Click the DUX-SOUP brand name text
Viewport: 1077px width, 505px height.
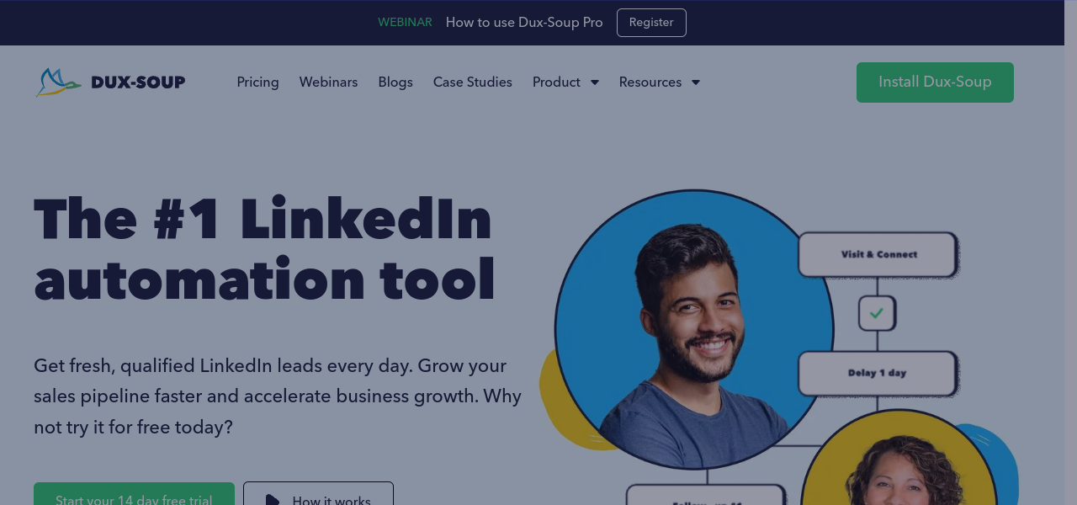[138, 82]
